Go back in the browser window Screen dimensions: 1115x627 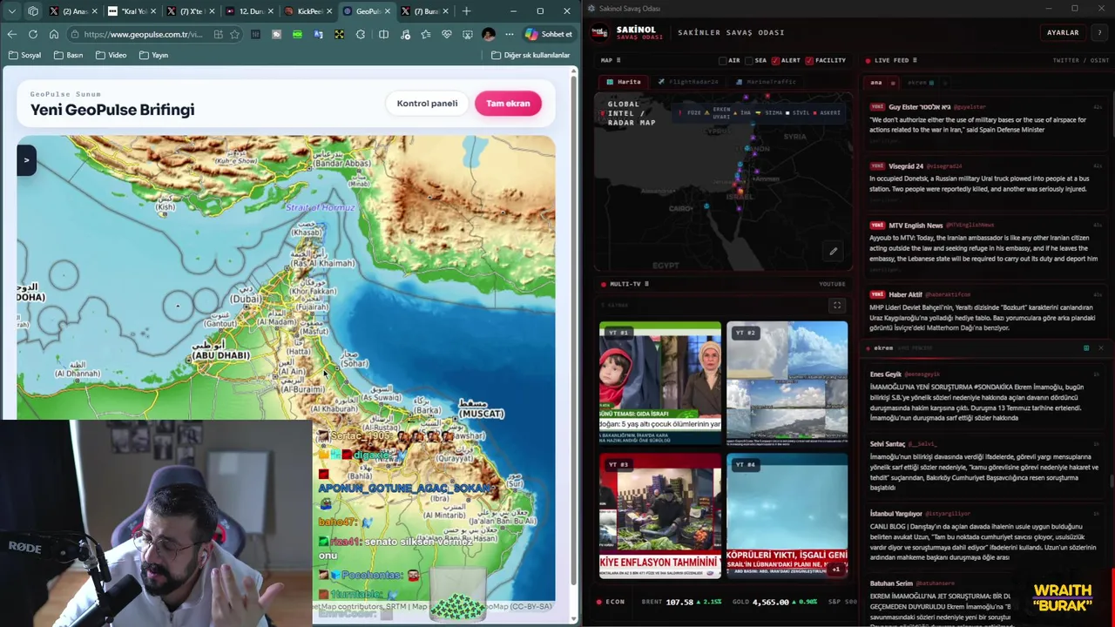(x=11, y=34)
